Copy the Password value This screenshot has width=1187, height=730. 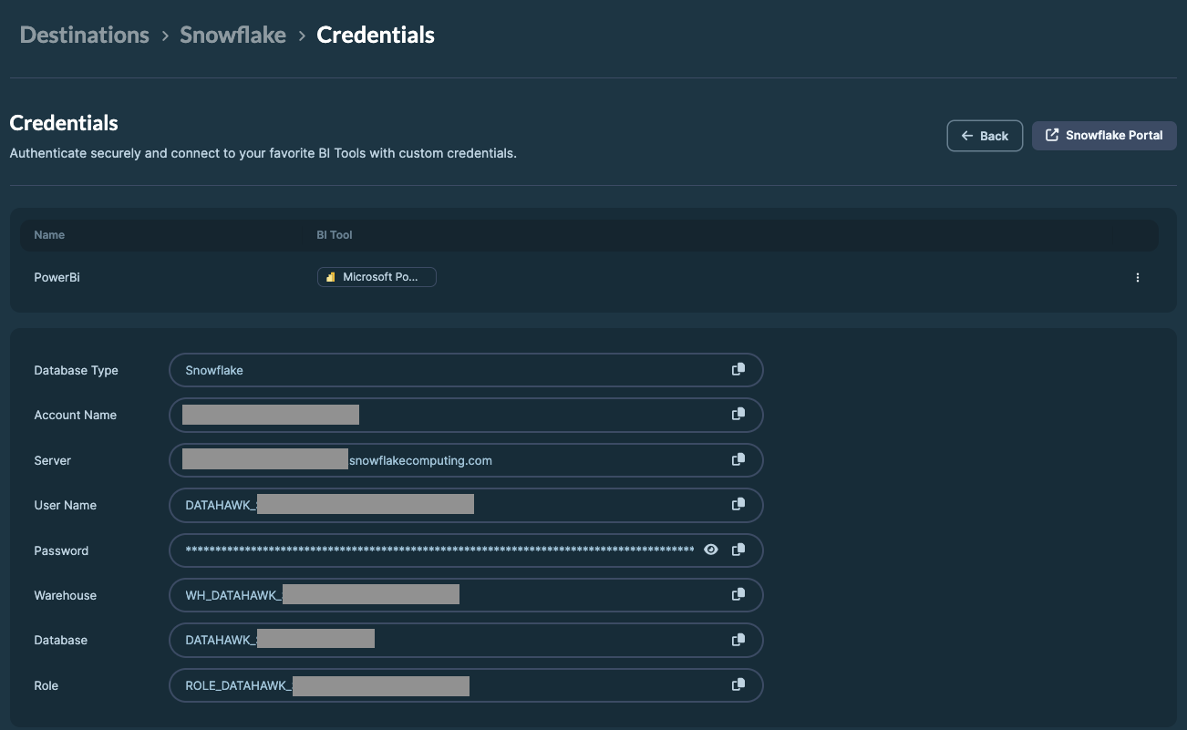coord(738,550)
